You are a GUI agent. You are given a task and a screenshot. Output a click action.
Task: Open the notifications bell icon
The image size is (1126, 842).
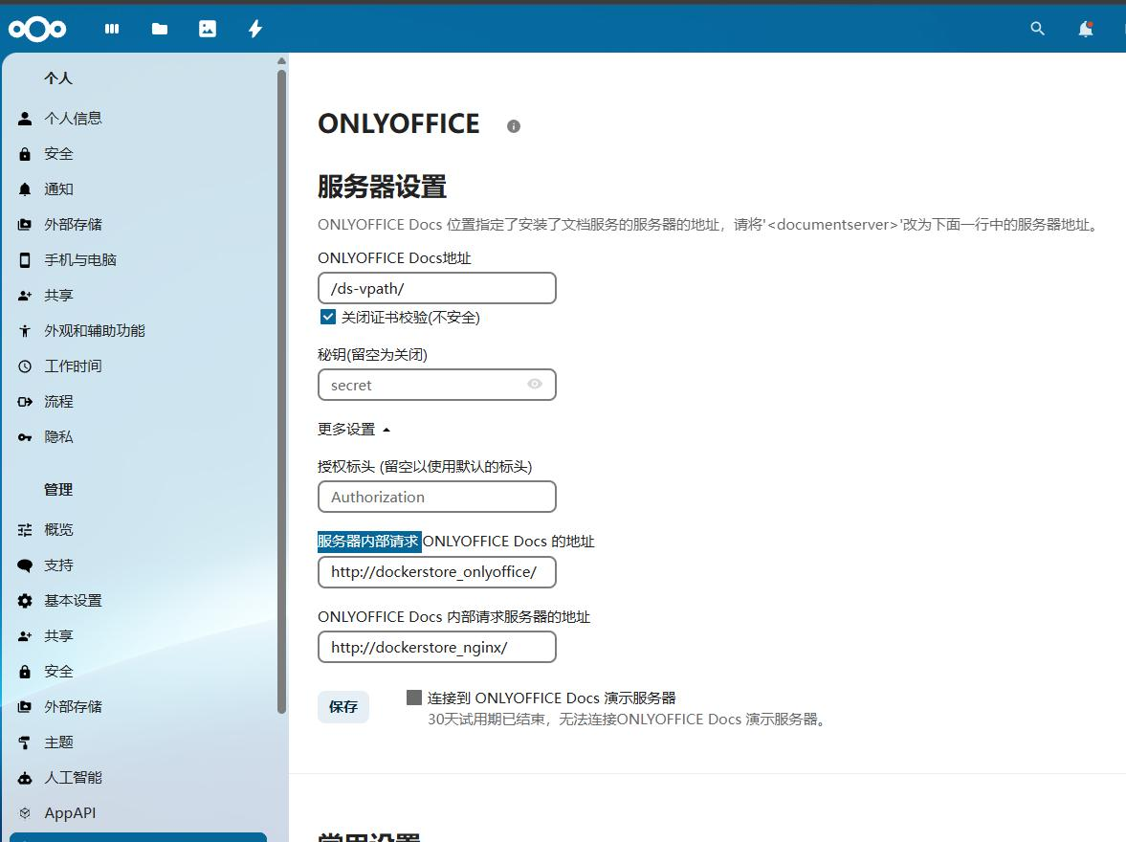(1086, 29)
